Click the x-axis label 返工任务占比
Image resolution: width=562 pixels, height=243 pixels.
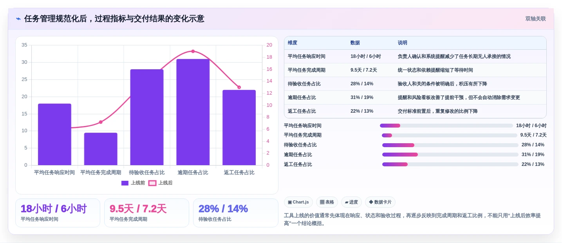(239, 173)
